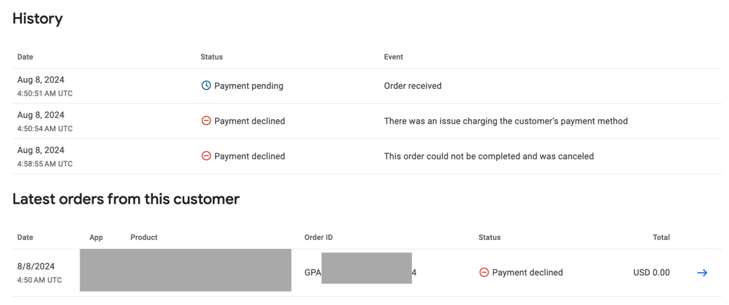
Task: Click the GPA order ID in latest orders
Action: click(360, 272)
